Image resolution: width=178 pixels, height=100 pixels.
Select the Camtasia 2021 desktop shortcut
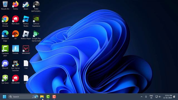5,51
